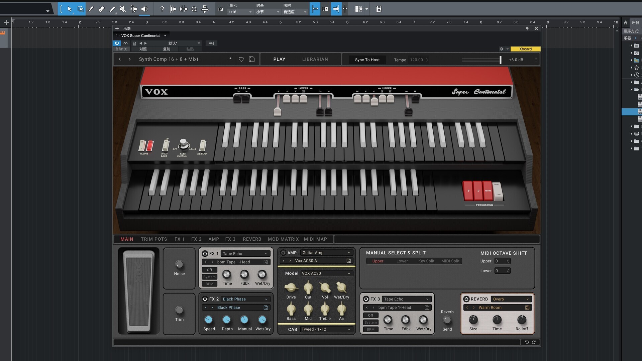
Task: Switch to the LIBRARIAN tab
Action: (x=315, y=59)
